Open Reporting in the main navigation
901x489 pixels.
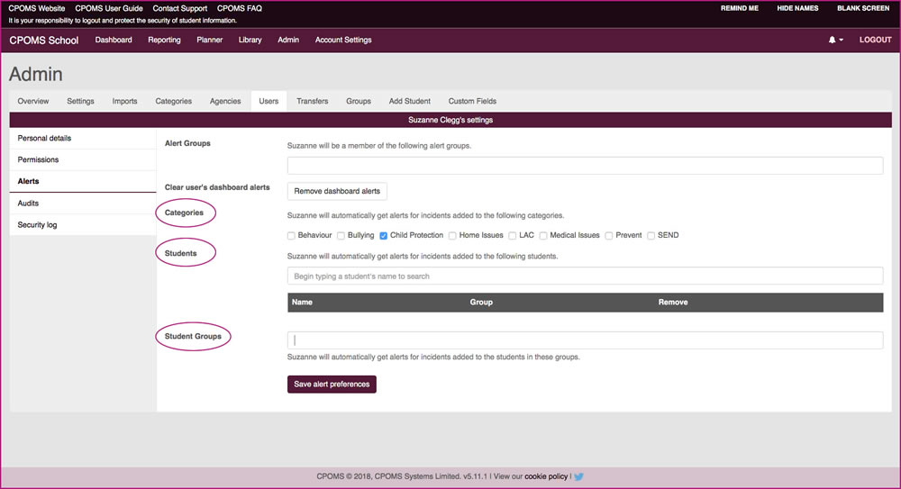click(x=164, y=40)
